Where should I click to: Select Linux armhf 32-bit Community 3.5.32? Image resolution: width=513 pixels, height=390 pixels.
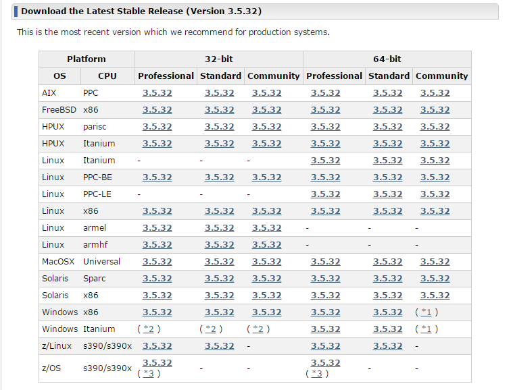266,245
